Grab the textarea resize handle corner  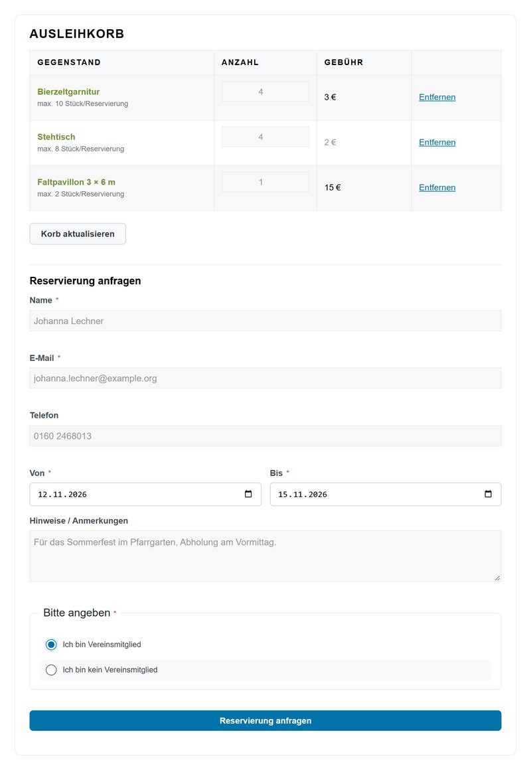click(497, 578)
